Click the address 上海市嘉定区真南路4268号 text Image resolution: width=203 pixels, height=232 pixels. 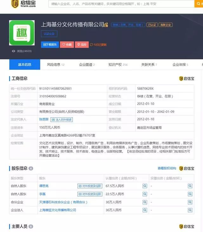(67, 135)
